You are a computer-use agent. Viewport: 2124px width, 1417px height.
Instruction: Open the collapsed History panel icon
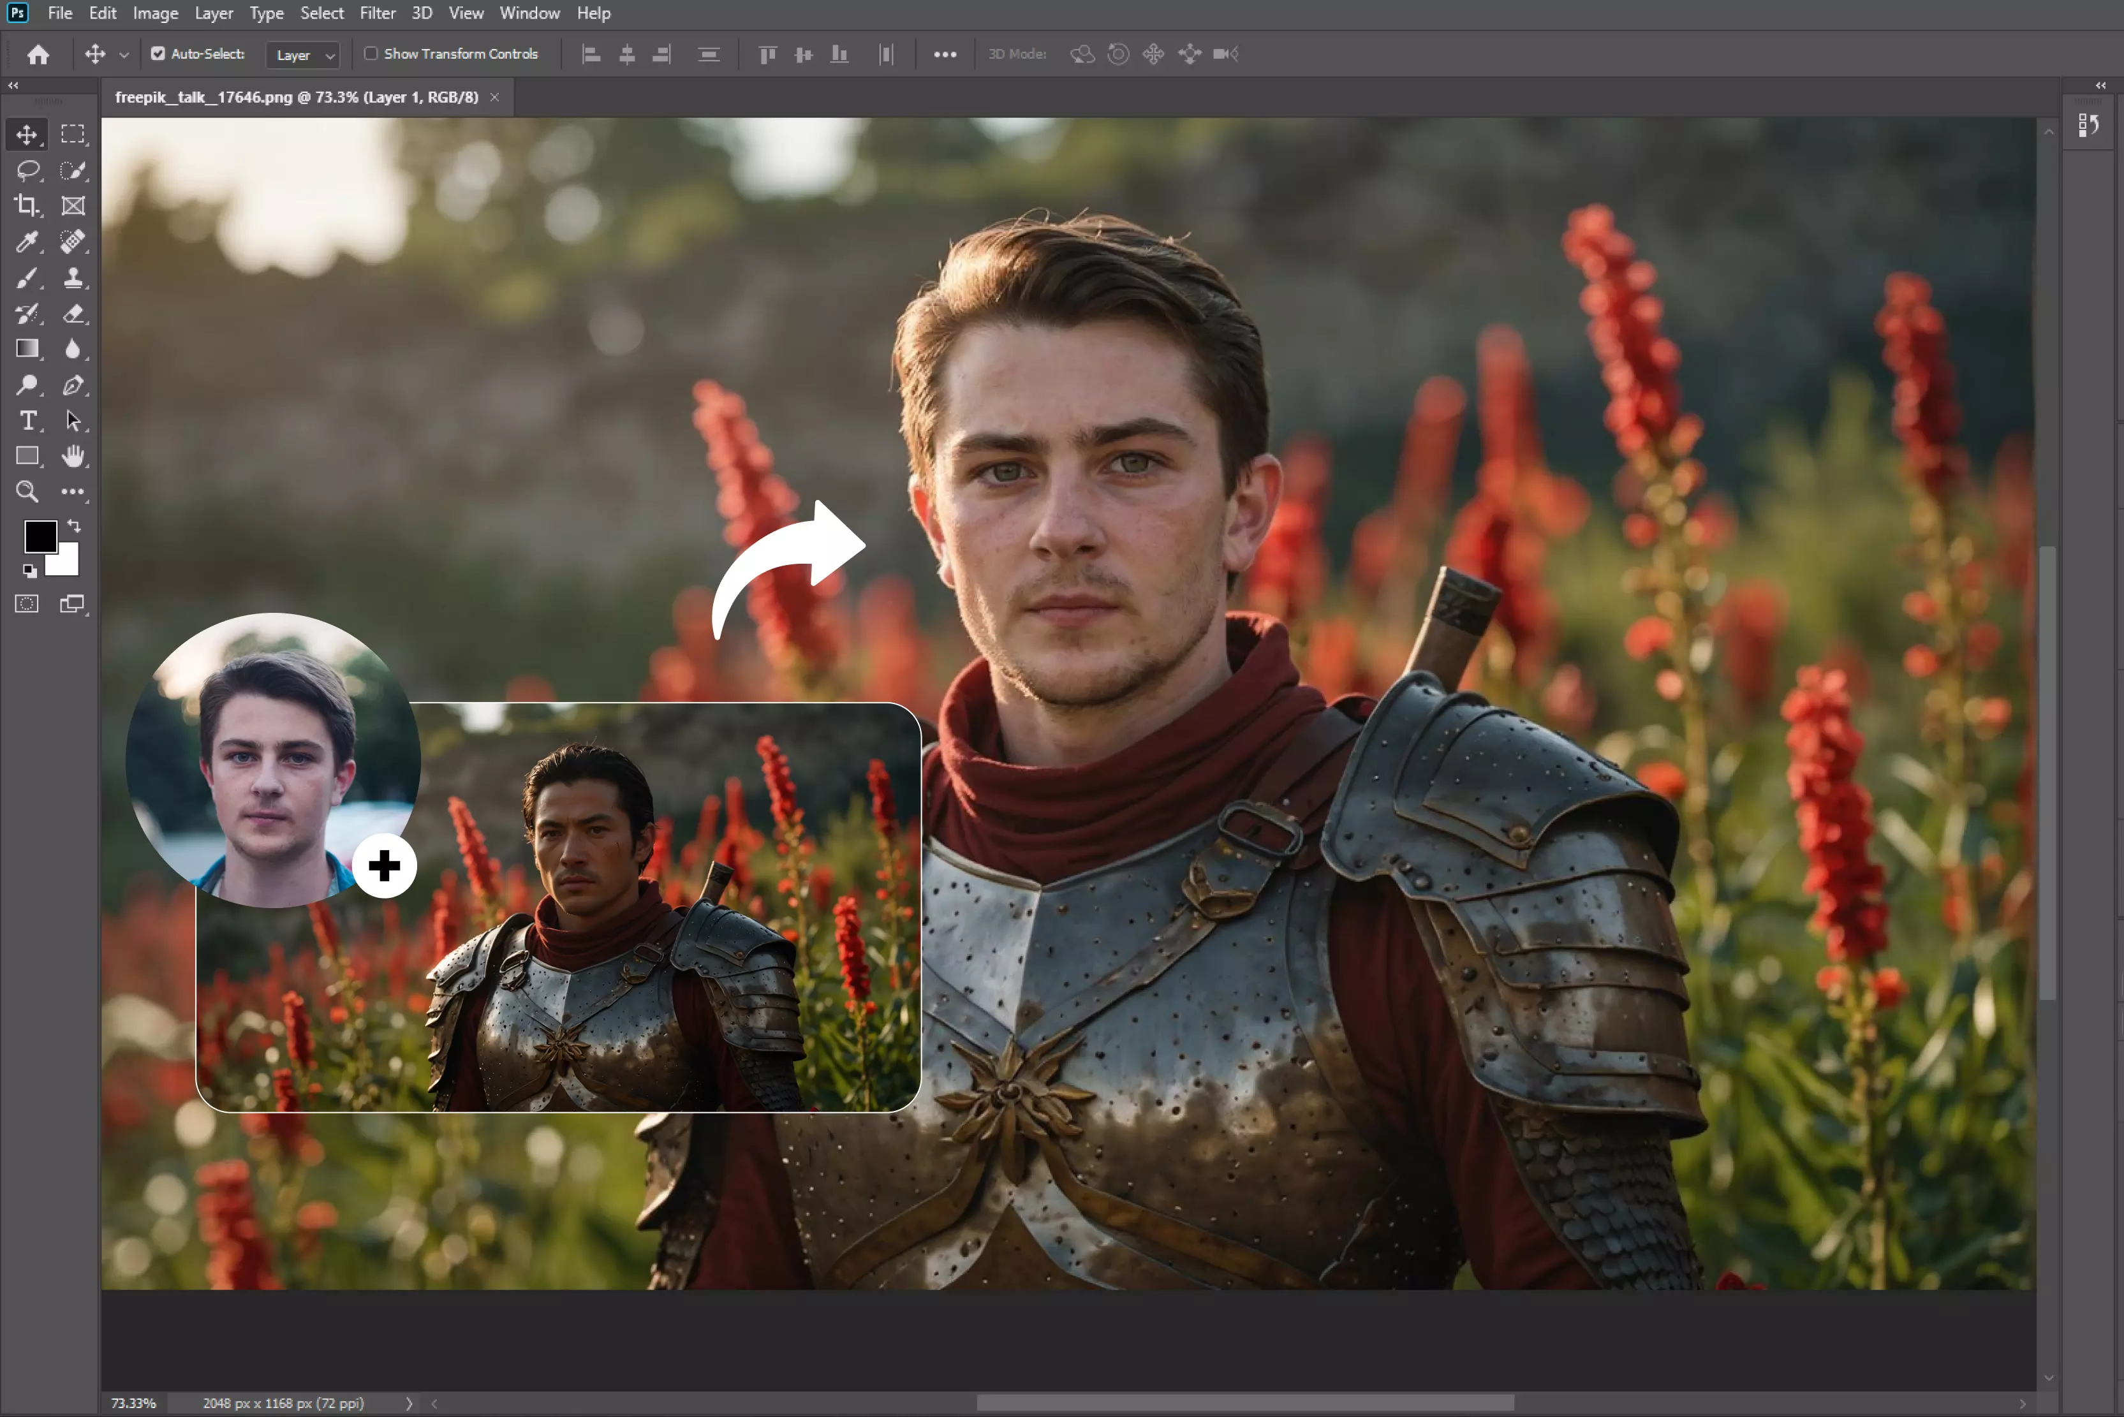pos(2089,126)
